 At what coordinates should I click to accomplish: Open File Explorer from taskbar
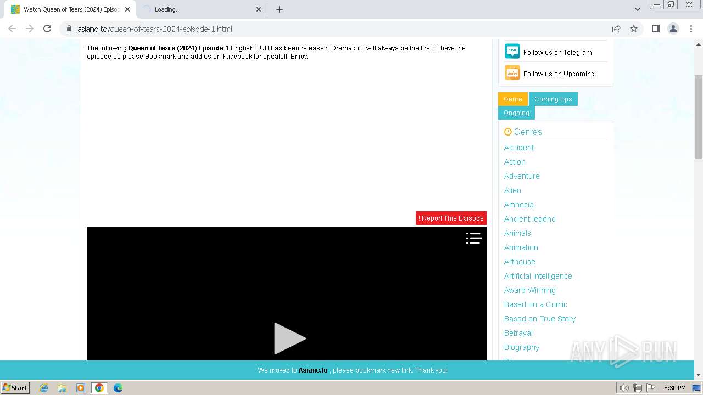[x=62, y=388]
